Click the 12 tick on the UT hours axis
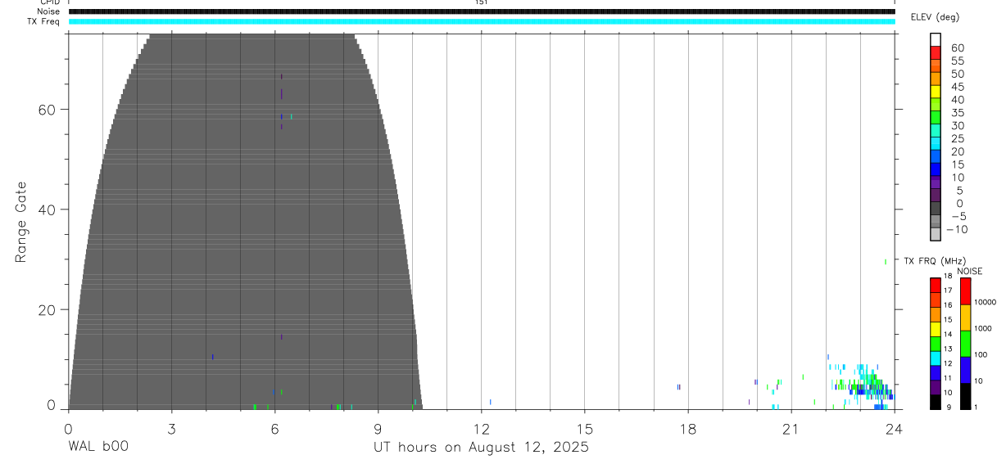The width and height of the screenshot is (1006, 464). click(x=481, y=429)
